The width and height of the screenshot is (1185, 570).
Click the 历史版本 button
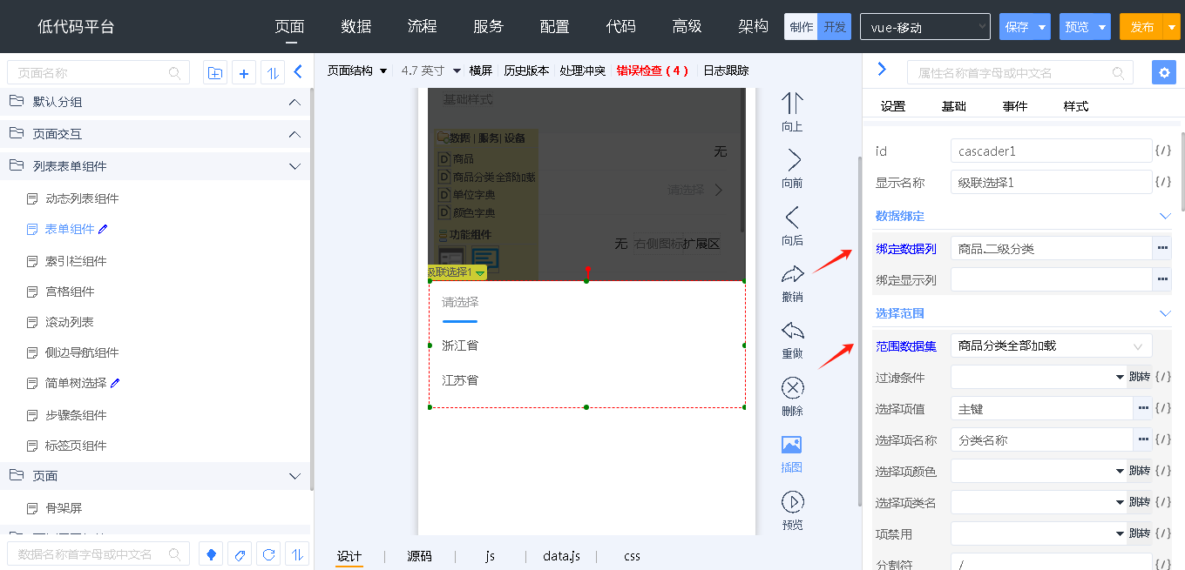click(526, 70)
